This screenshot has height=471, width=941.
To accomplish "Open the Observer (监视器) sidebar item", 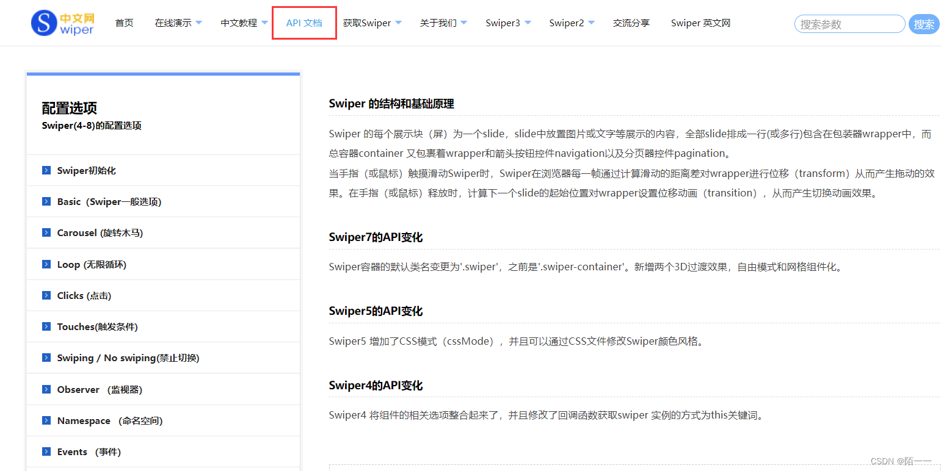I will point(164,389).
